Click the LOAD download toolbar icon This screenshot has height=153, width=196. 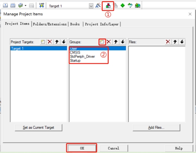tap(41, 6)
